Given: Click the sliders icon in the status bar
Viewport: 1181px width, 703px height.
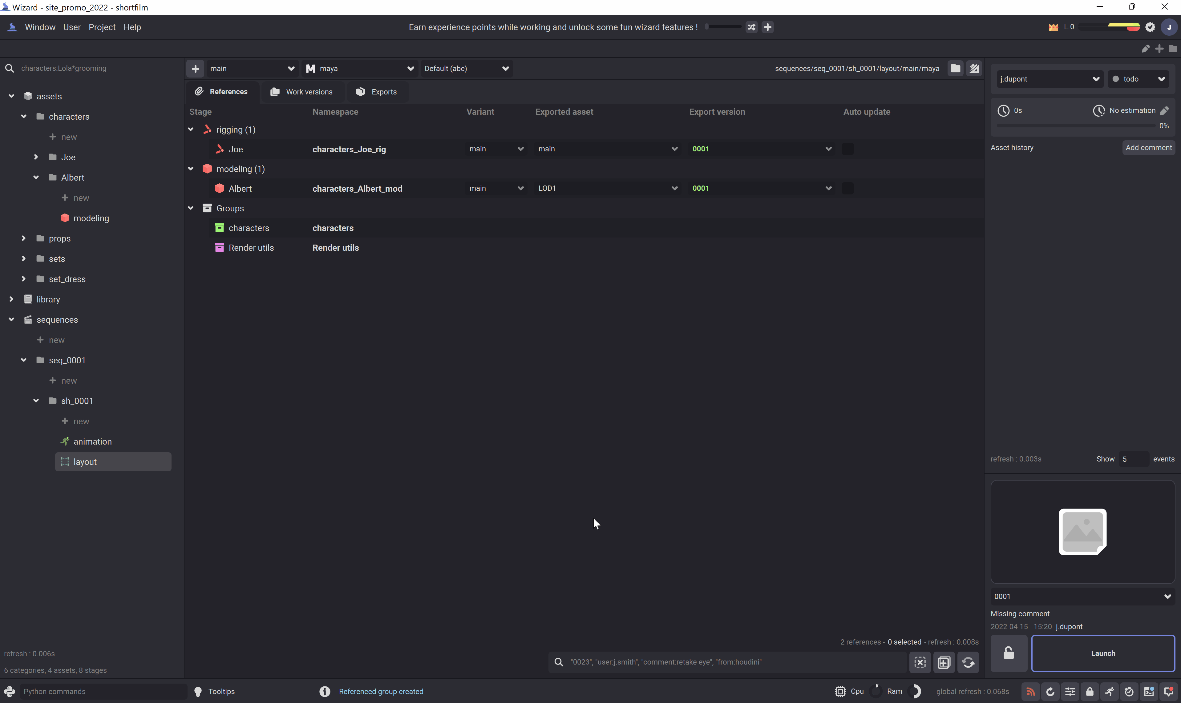Looking at the screenshot, I should coord(1070,692).
